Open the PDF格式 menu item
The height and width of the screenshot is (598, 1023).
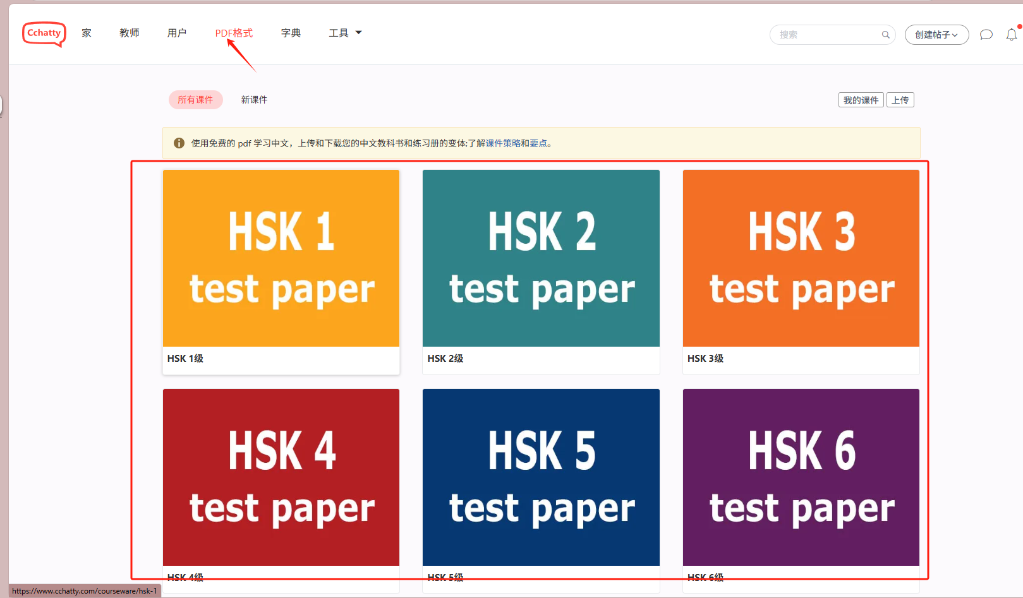coord(234,33)
